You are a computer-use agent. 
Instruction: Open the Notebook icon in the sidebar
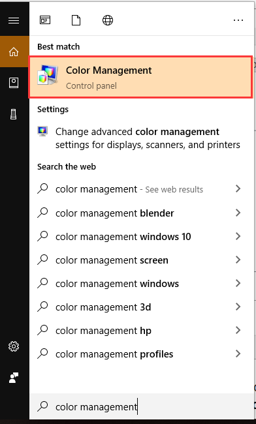coord(14,83)
